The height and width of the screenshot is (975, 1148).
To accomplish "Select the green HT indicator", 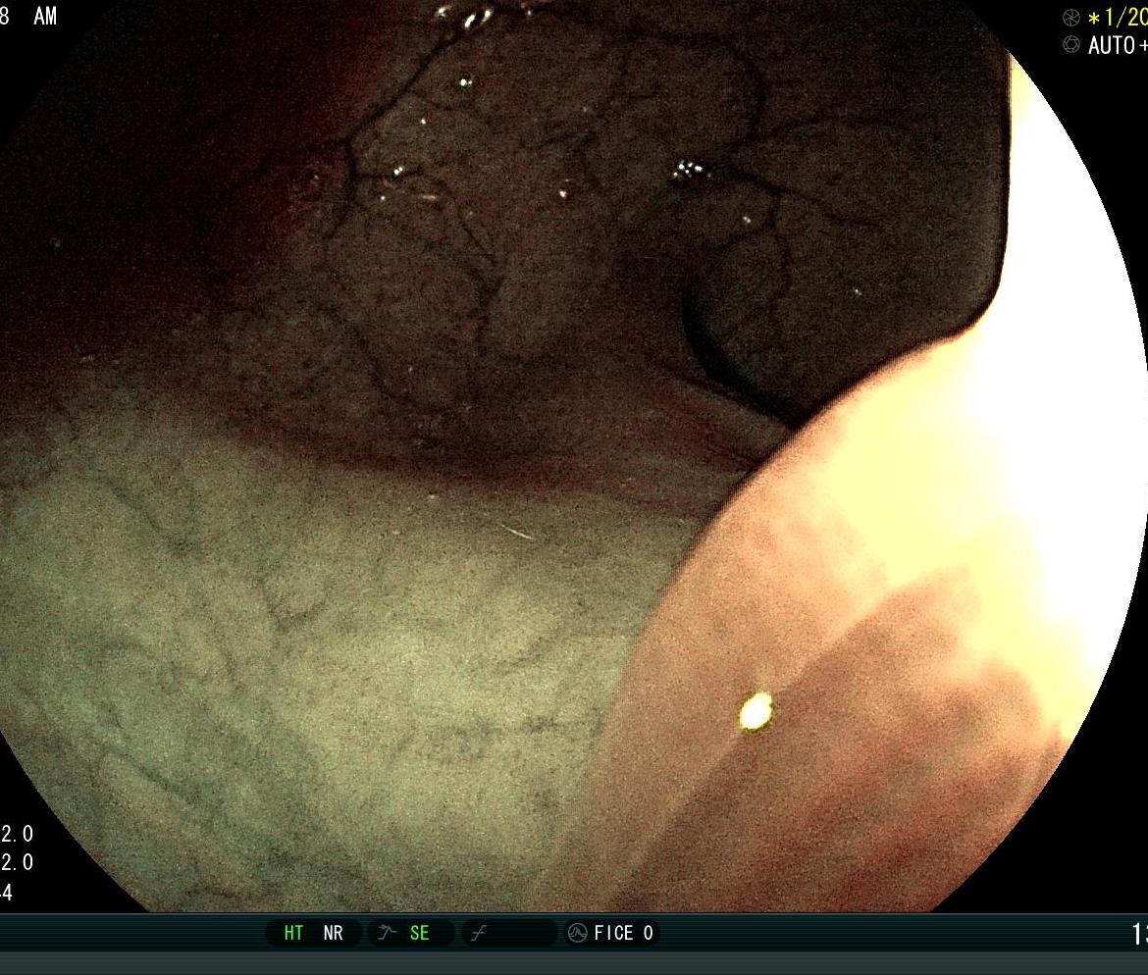I will point(293,933).
